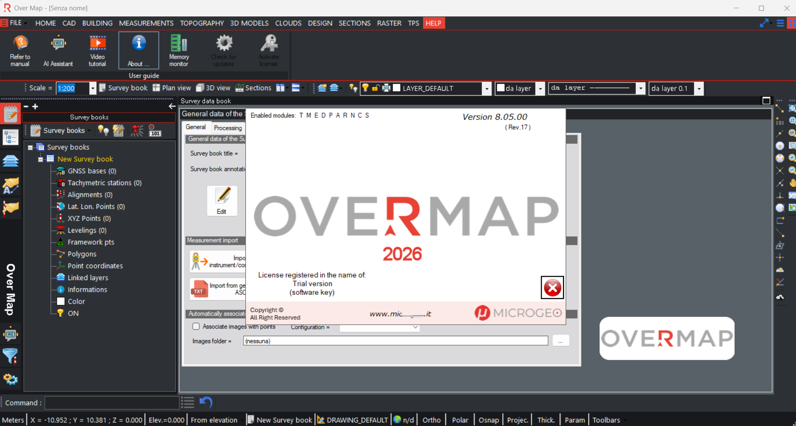Viewport: 796px width, 426px height.
Task: Click the 101 point numbering icon in Survey books toolbar
Action: [x=155, y=130]
